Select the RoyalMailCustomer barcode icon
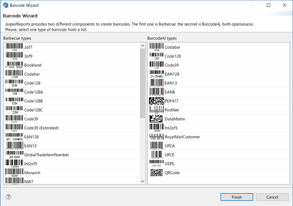The height and width of the screenshot is (206, 293). point(157,137)
